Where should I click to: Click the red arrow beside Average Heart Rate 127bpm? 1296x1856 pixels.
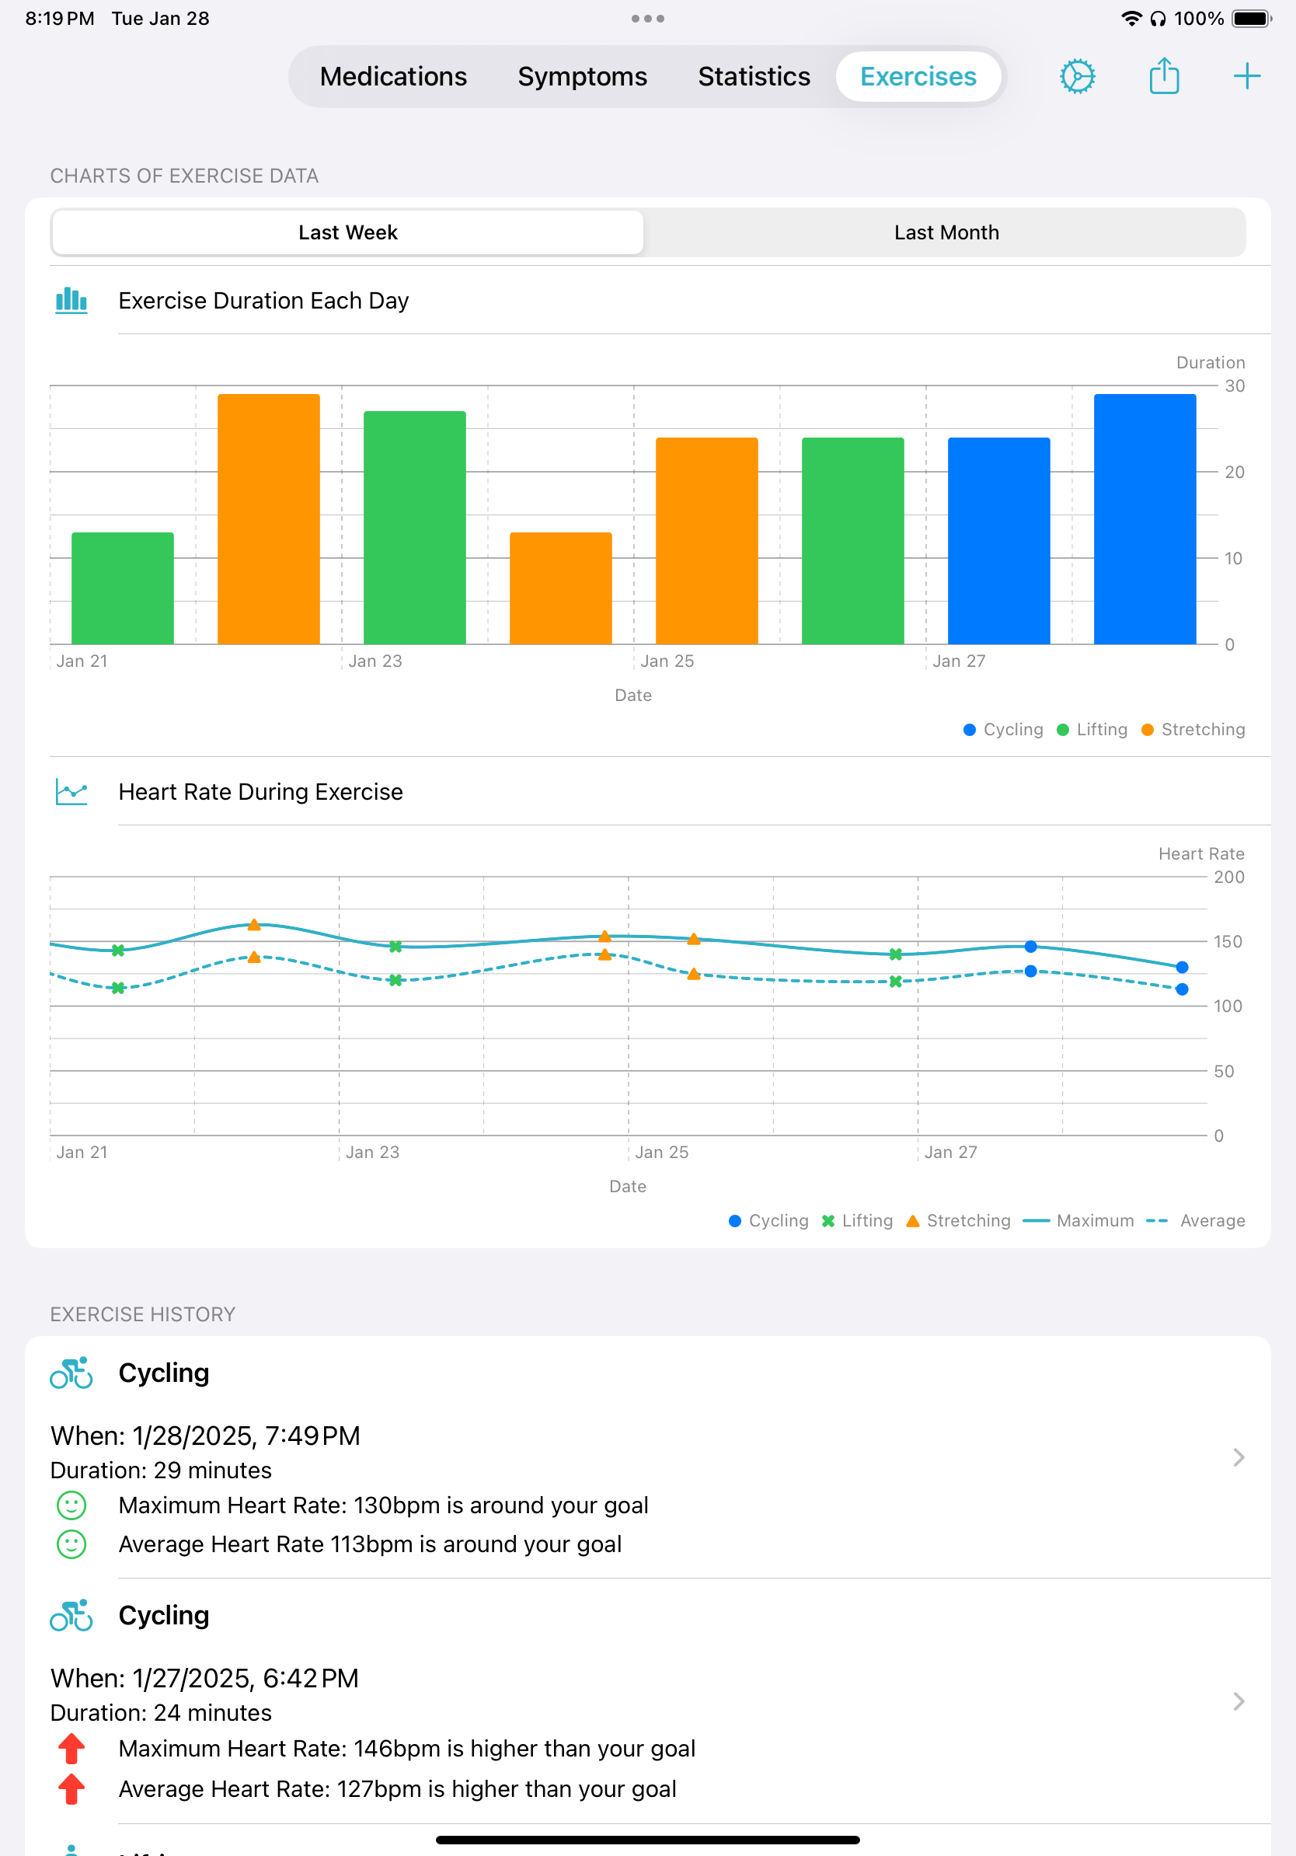pyautogui.click(x=71, y=1789)
